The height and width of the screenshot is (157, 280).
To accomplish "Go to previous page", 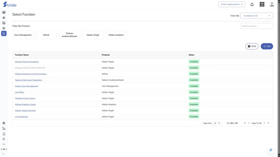I will pos(249,123).
